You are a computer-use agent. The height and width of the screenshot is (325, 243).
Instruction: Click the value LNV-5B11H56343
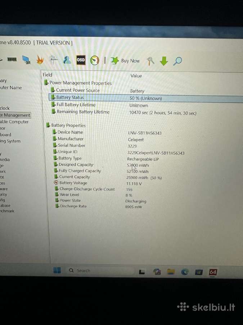[x=145, y=133]
